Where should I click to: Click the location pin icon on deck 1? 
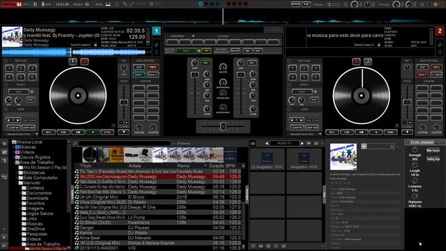(156, 52)
